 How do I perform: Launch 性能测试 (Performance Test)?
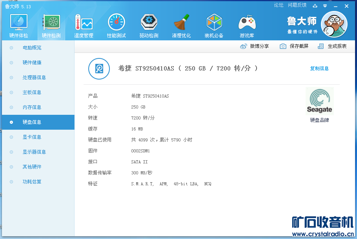pyautogui.click(x=116, y=25)
